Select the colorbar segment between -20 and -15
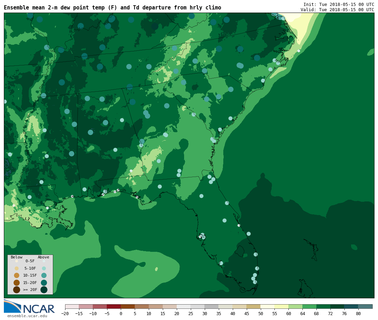The image size is (378, 320). click(72, 307)
